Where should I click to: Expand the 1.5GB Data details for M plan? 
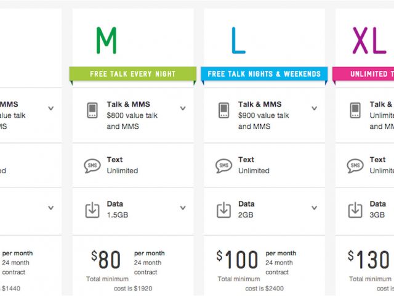pyautogui.click(x=182, y=208)
